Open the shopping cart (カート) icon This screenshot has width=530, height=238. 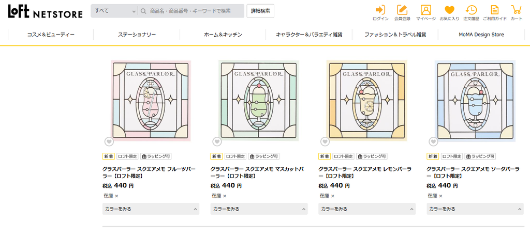(517, 13)
